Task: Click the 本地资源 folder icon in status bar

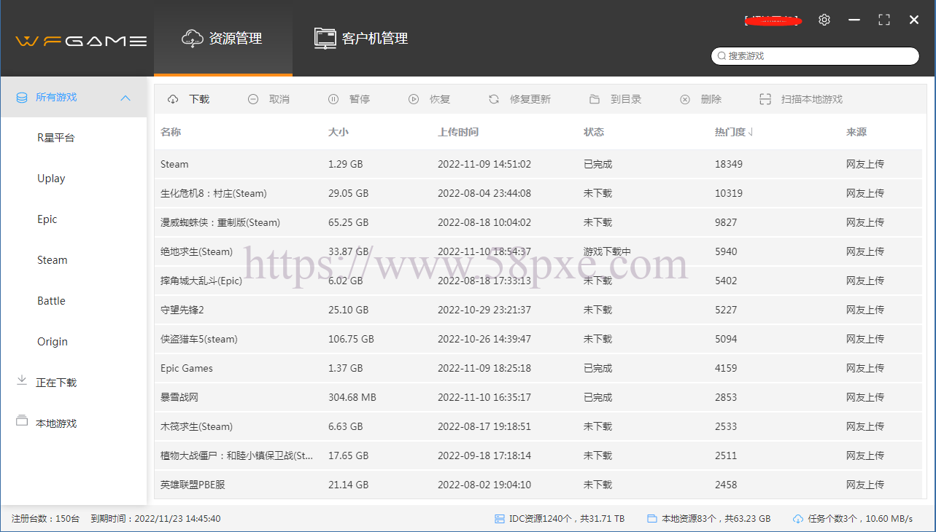Action: pos(652,519)
